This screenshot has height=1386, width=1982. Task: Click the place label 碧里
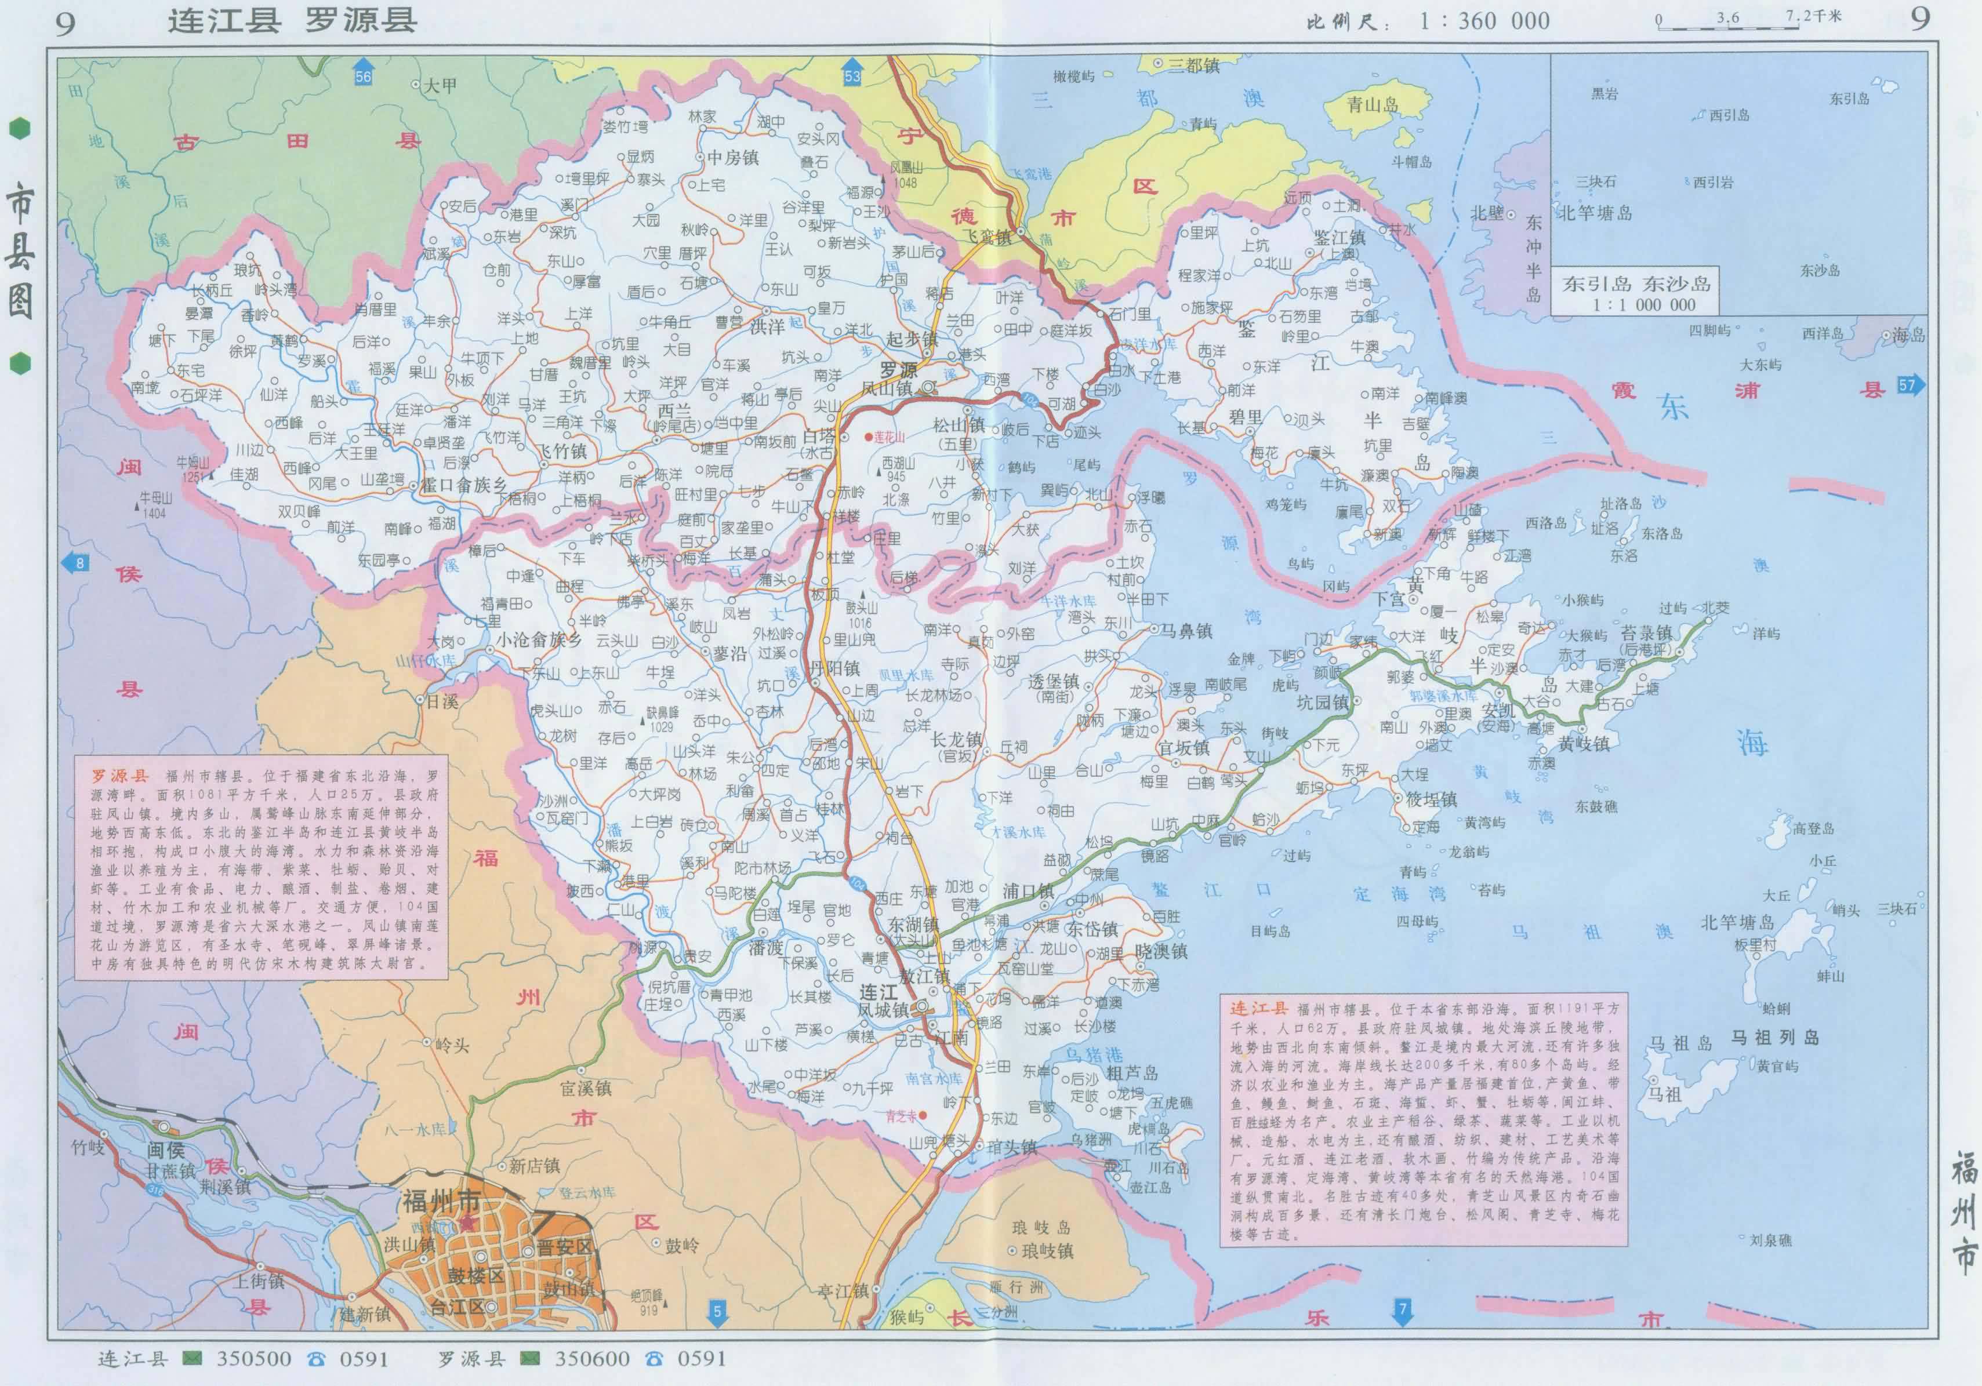(1246, 418)
